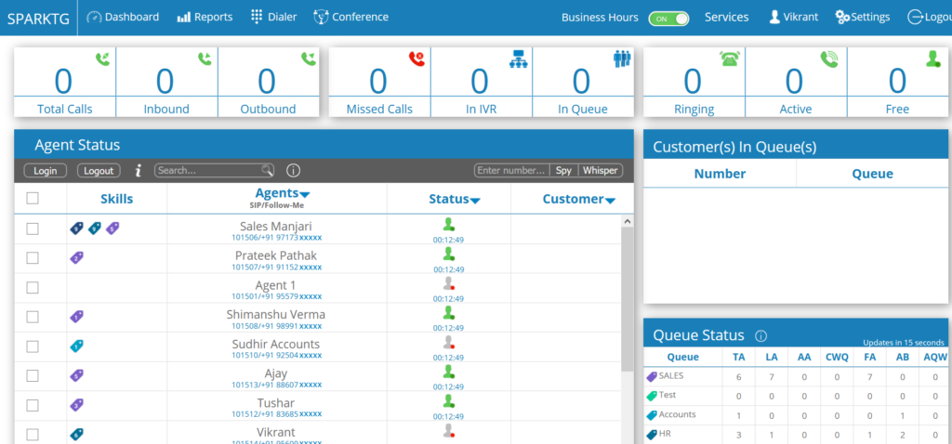Click the Queue Status info icon
This screenshot has width=952, height=444.
coord(761,335)
